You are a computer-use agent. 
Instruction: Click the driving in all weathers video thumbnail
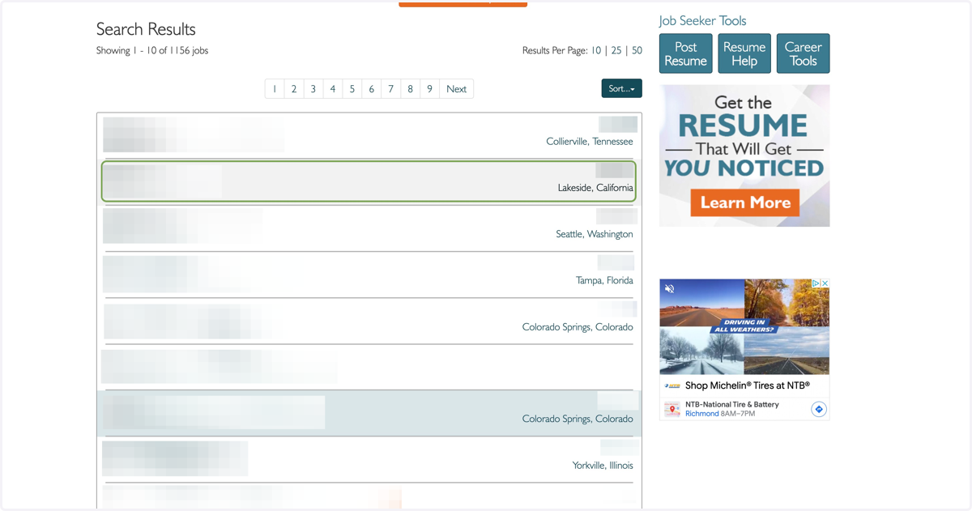pos(744,327)
